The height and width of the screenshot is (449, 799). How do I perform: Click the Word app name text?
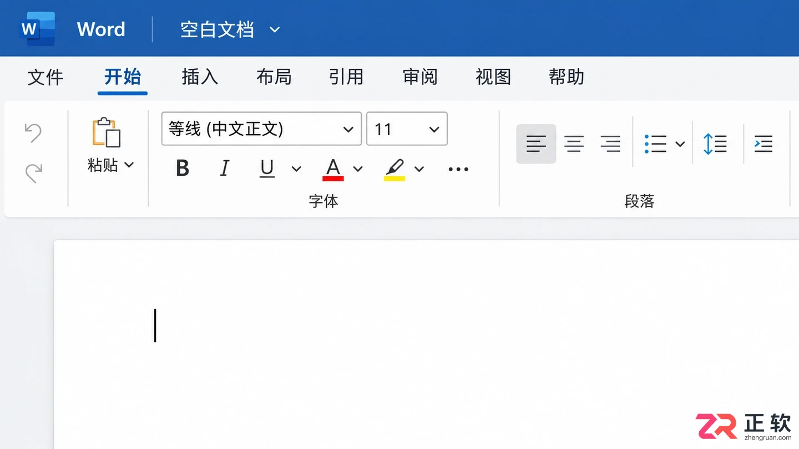[101, 29]
